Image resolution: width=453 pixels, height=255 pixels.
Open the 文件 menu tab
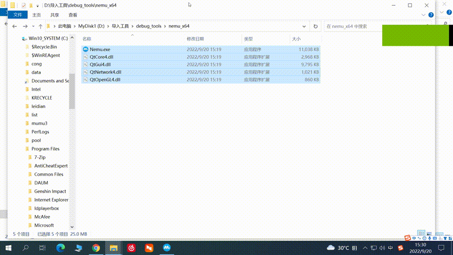(x=17, y=15)
